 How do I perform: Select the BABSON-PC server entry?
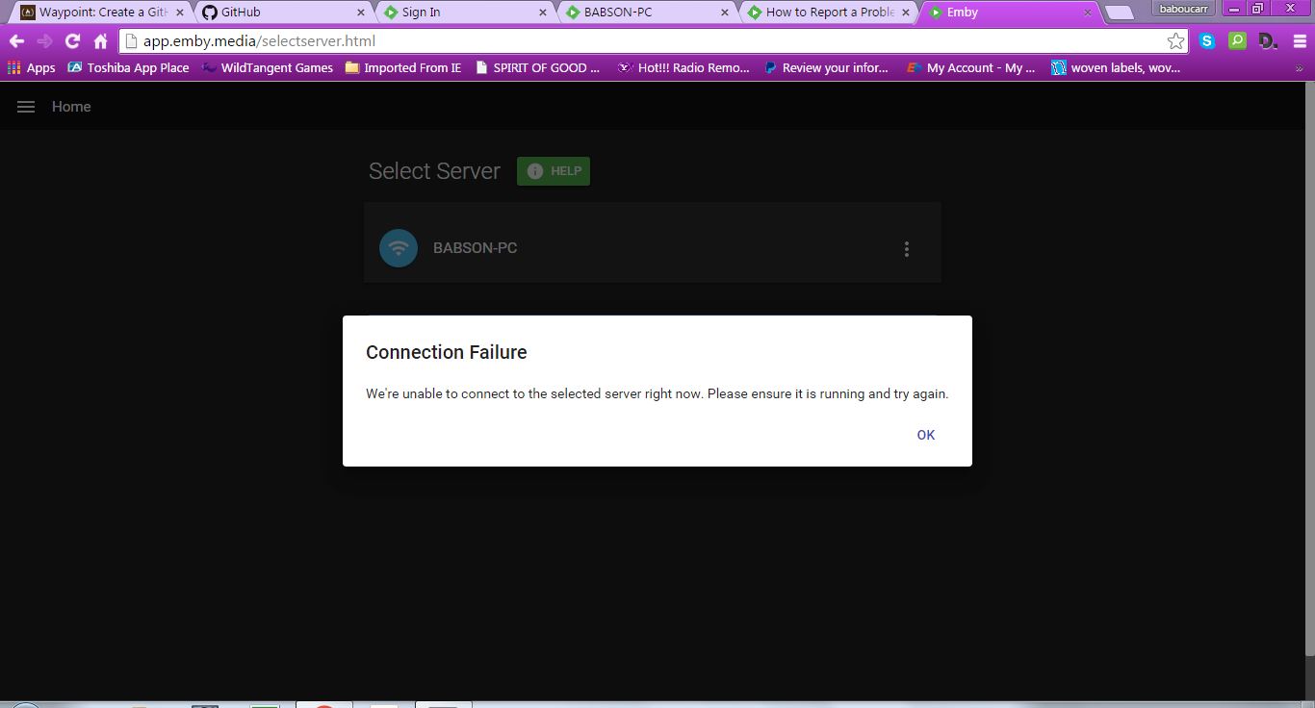coord(653,243)
